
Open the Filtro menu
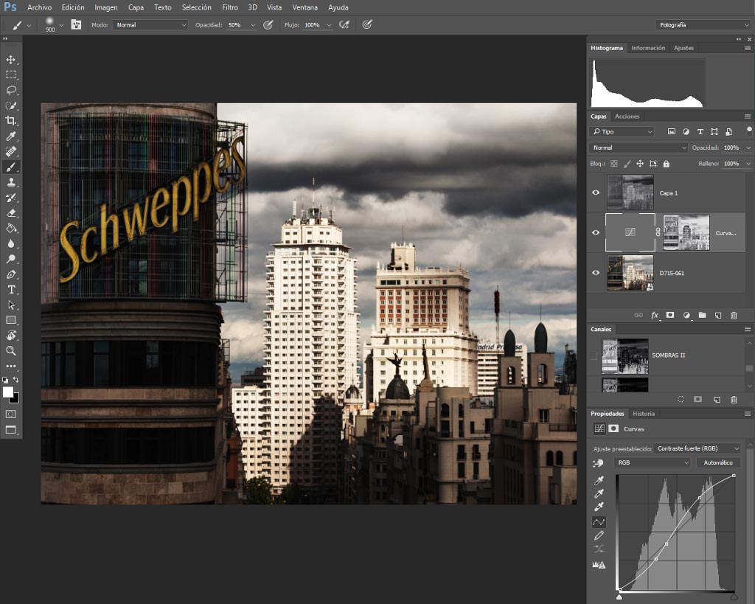click(x=230, y=7)
